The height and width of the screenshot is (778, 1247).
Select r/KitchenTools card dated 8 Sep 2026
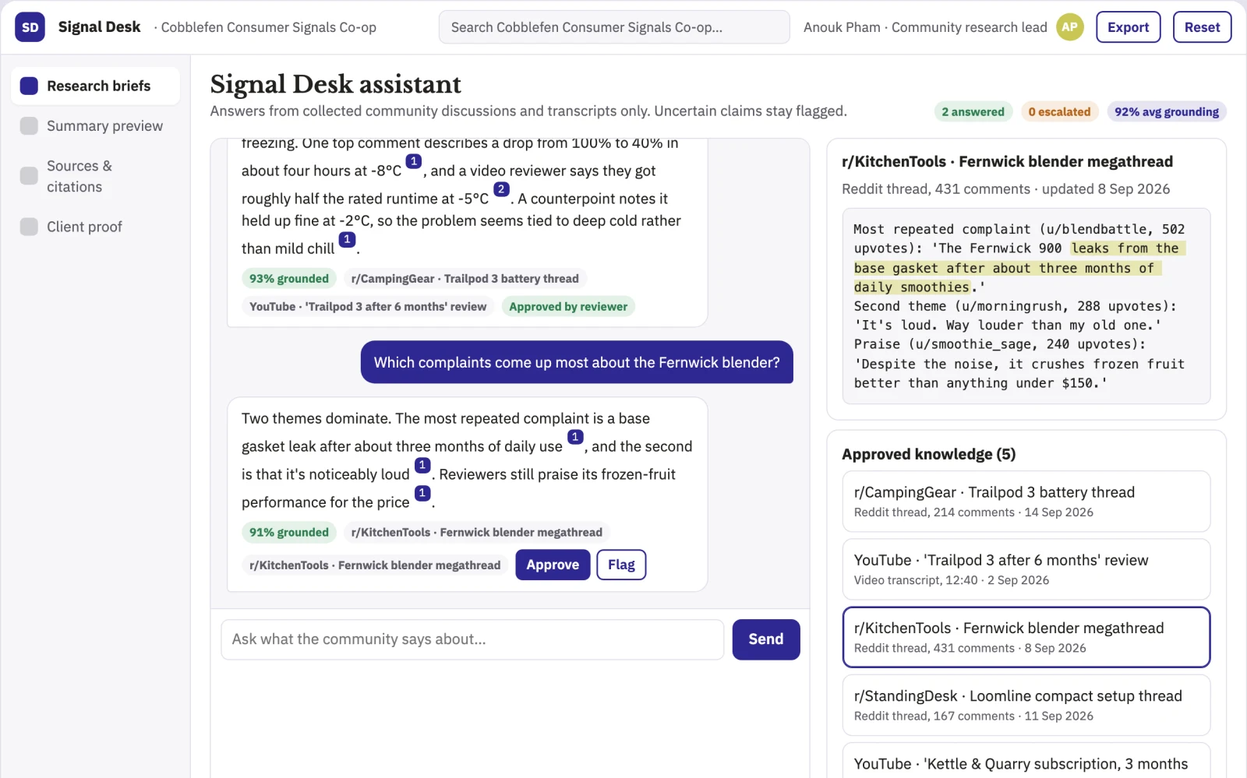(1026, 637)
